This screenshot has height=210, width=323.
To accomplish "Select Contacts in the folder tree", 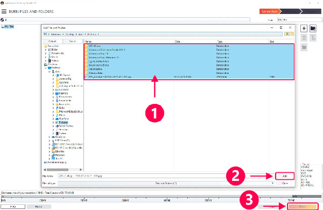I will coord(64,89).
